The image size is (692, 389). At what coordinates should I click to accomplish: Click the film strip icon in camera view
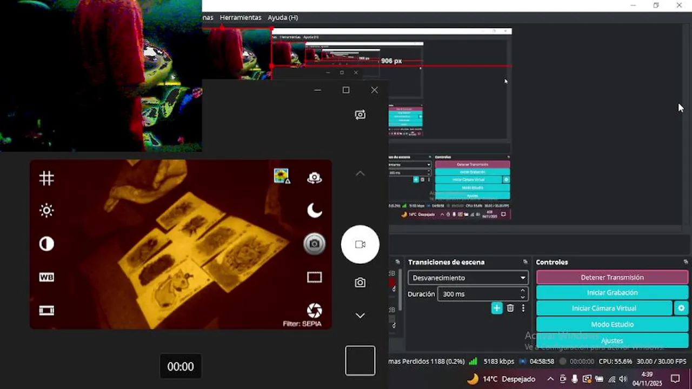[x=46, y=310]
